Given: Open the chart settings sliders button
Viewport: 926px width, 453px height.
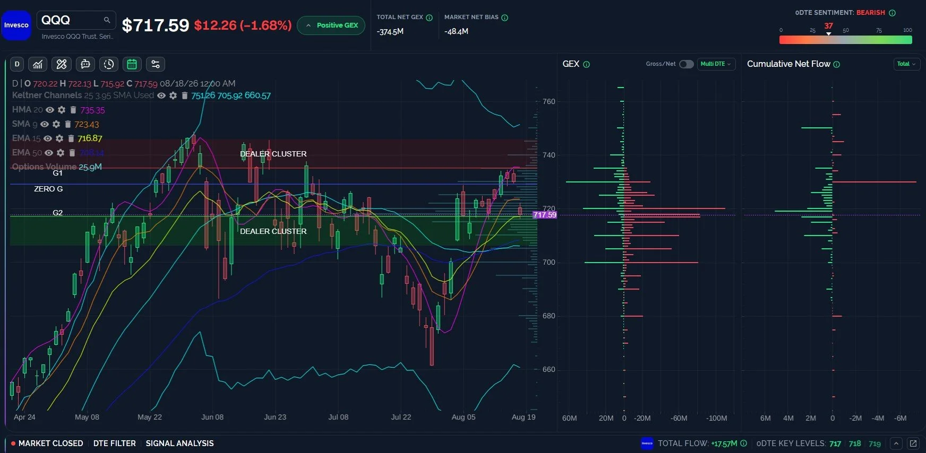Looking at the screenshot, I should pos(156,64).
